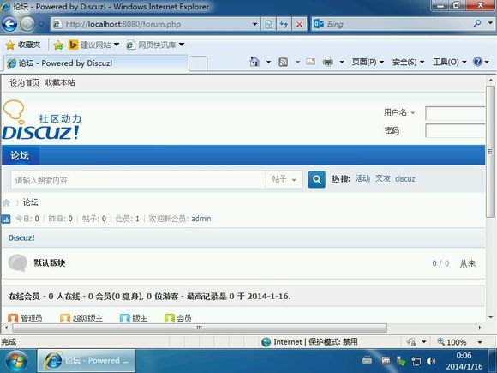Expand the address bar URL history dropdown

[x=254, y=24]
